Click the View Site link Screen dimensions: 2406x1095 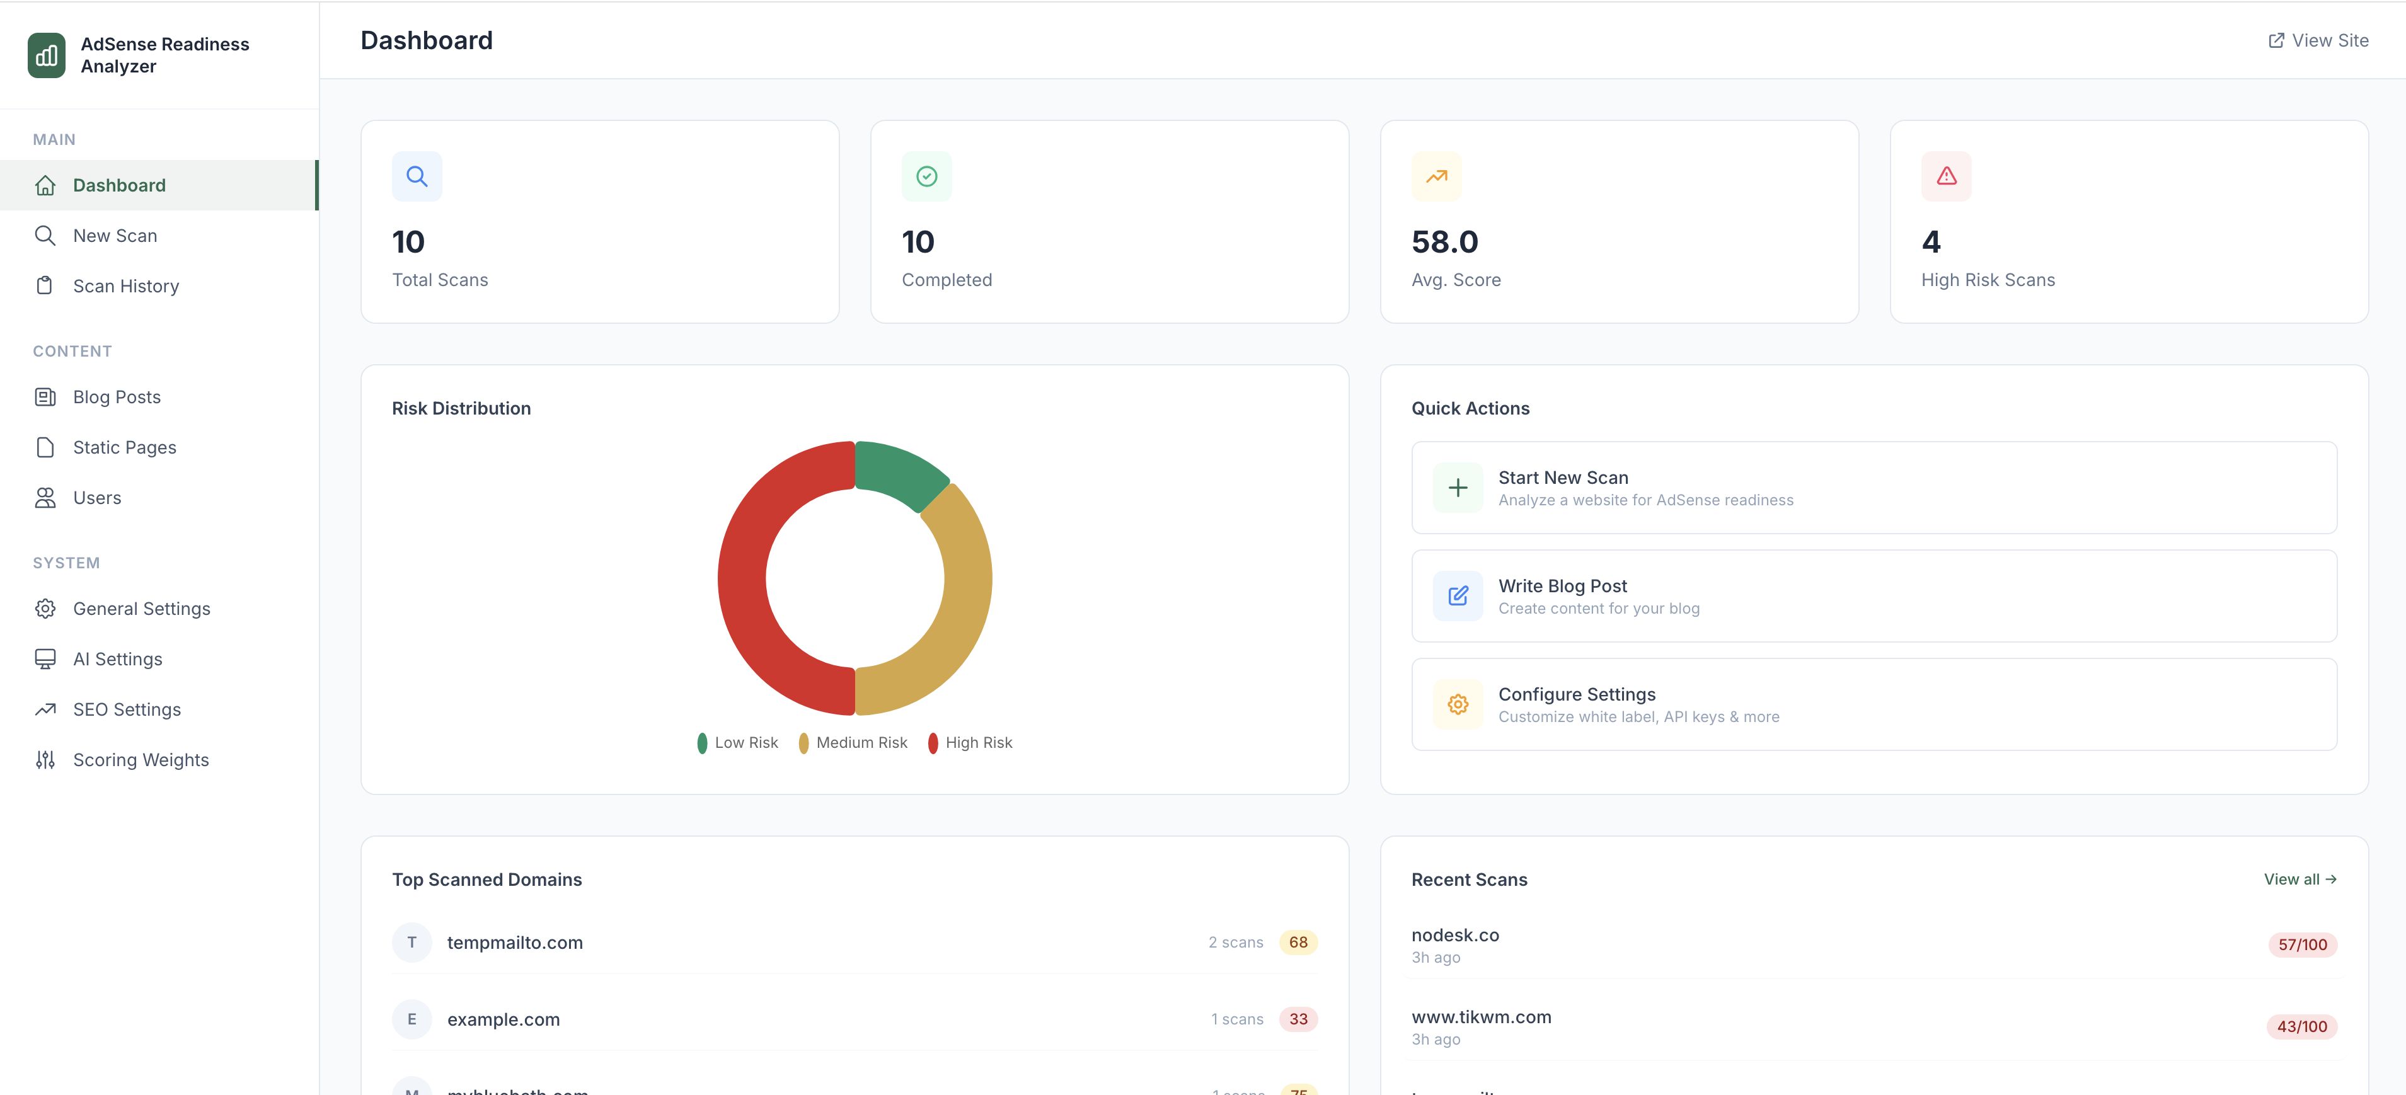point(2318,40)
